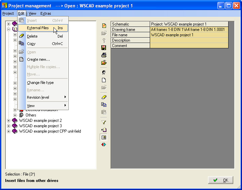This screenshot has width=242, height=190.
Task: Click the greyed-out open file icon below new page
Action: pyautogui.click(x=104, y=88)
